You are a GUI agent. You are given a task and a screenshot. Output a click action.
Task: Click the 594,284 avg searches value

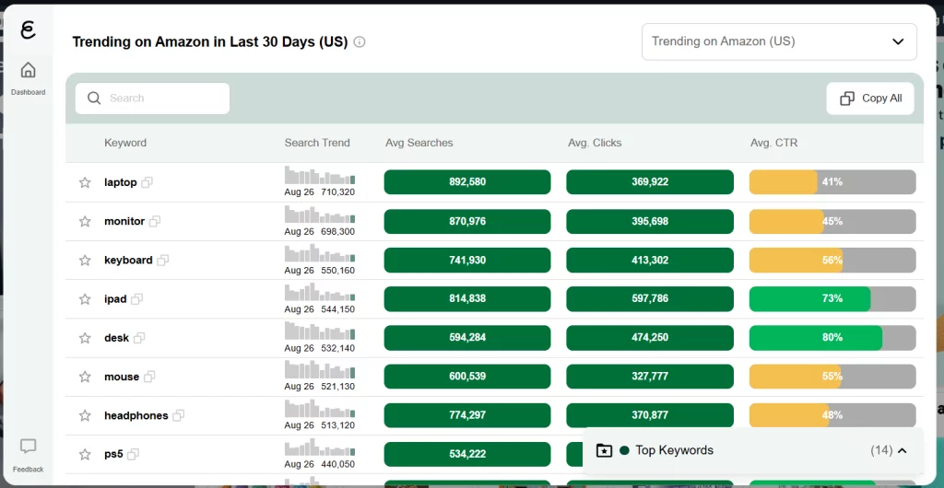click(467, 338)
